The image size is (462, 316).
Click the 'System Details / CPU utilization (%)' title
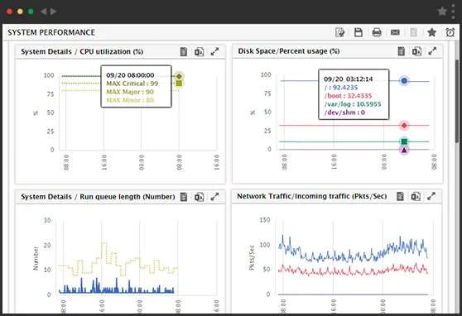[82, 51]
